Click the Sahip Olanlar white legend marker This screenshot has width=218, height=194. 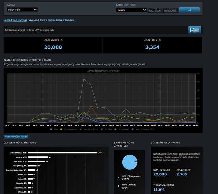coord(118,186)
